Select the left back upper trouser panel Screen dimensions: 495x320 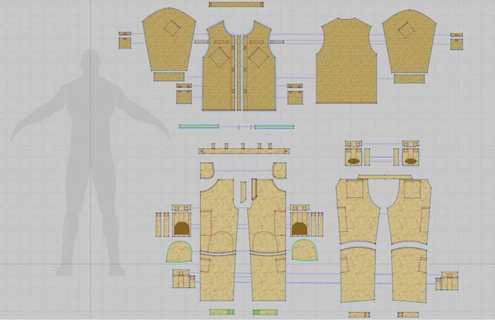(x=357, y=211)
